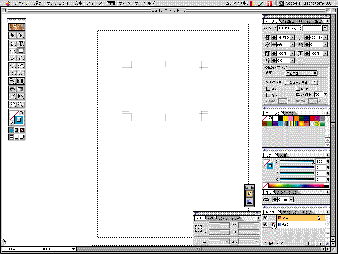Screen dimensions: 338x254
Task: Expand the stroke width dropdown arrow
Action: (x=291, y=200)
